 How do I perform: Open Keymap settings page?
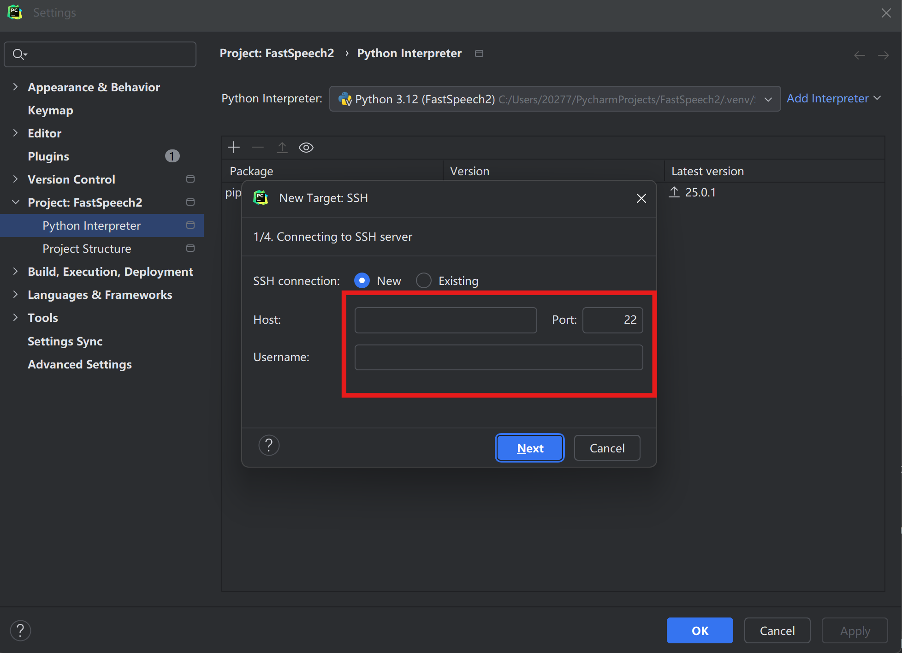coord(50,110)
